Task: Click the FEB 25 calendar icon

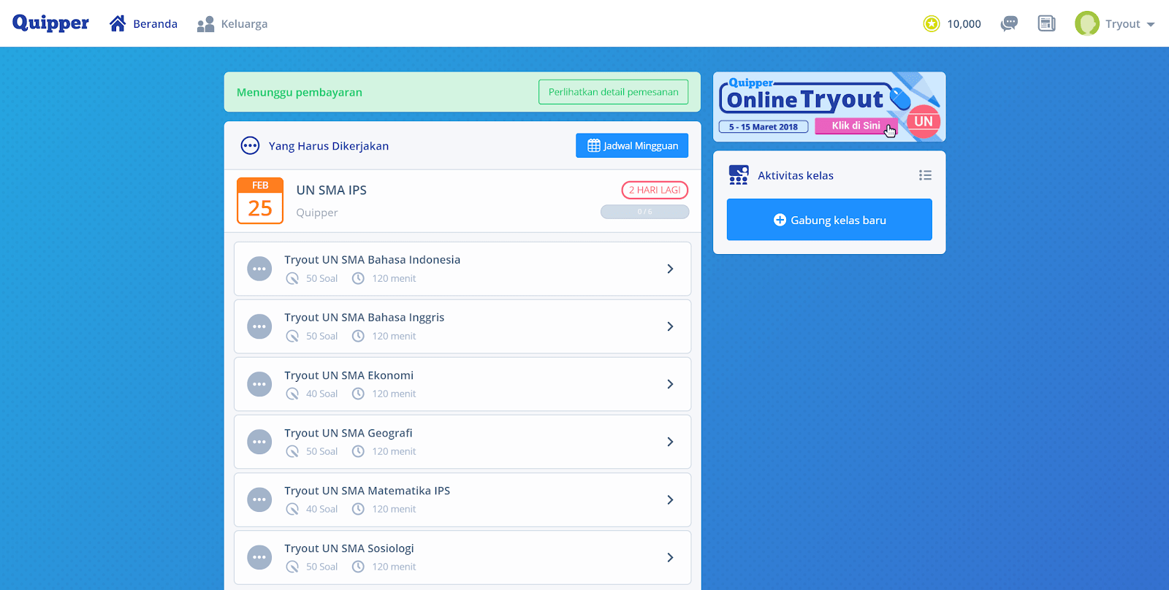Action: (x=260, y=201)
